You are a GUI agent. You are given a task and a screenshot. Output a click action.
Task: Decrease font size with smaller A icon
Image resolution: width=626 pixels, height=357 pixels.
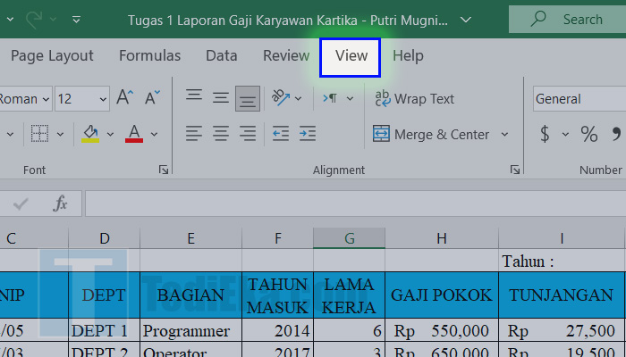click(152, 97)
